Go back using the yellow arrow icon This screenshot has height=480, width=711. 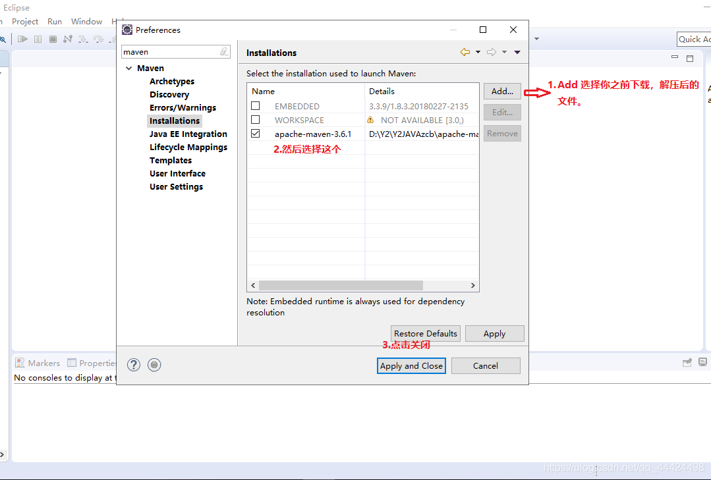pos(465,52)
